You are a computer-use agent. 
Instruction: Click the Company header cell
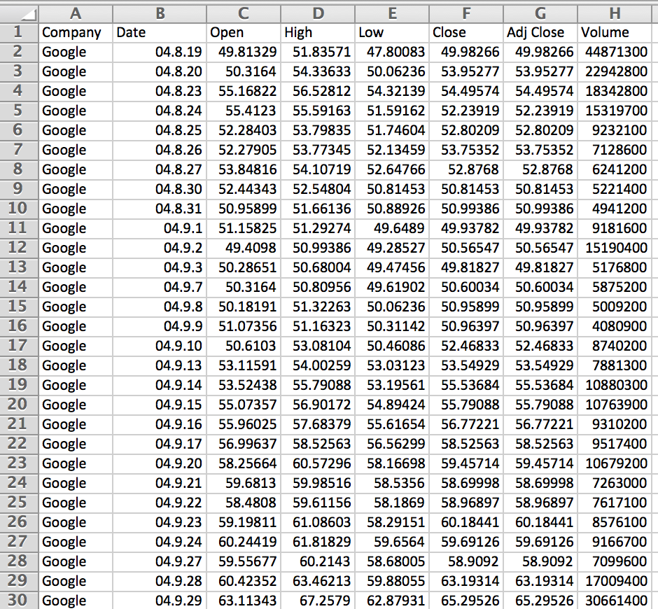[76, 32]
